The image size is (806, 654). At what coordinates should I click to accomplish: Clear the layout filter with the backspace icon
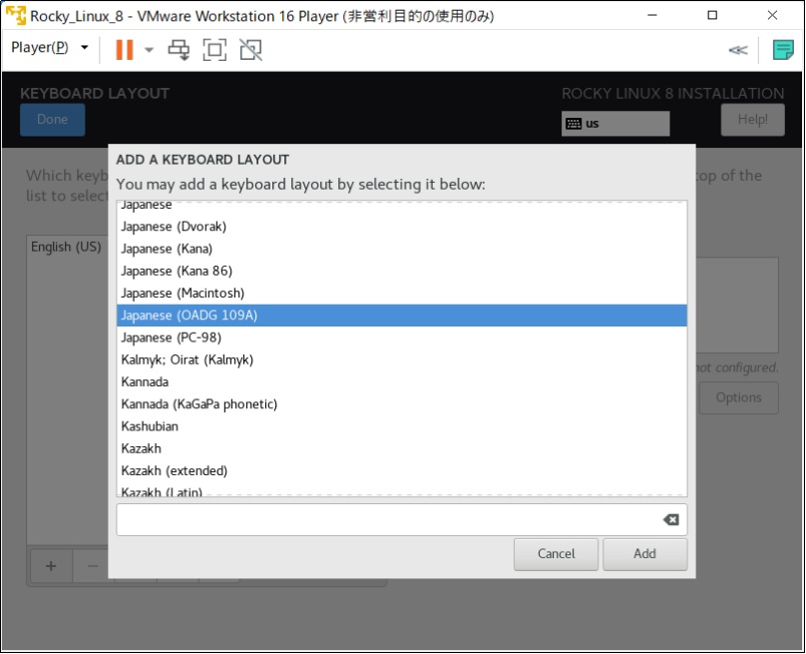click(x=671, y=518)
